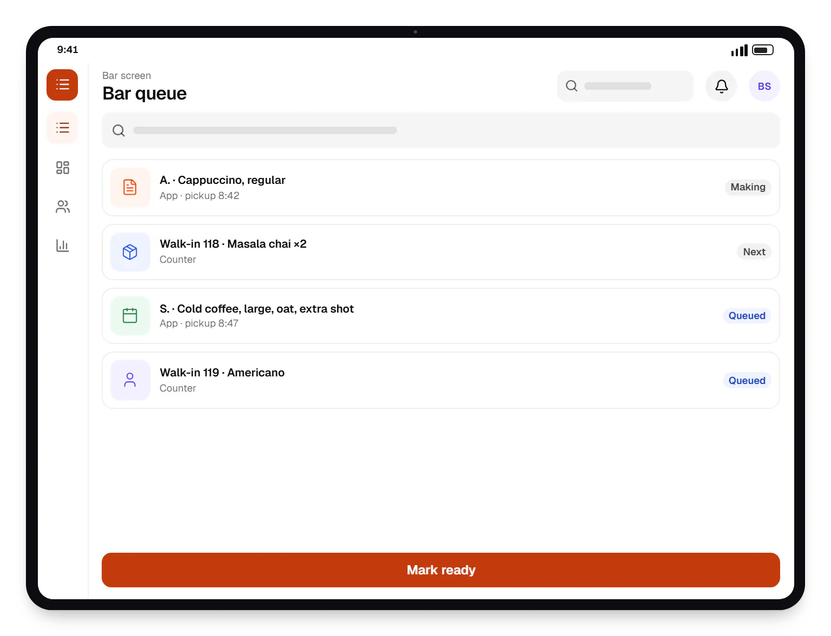The width and height of the screenshot is (831, 636).
Task: Click the orange app logo icon
Action: click(x=62, y=85)
